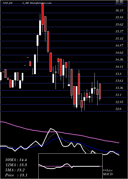Click the 13.61 price axis label
The width and height of the screenshot is (128, 179).
pyautogui.click(x=119, y=81)
